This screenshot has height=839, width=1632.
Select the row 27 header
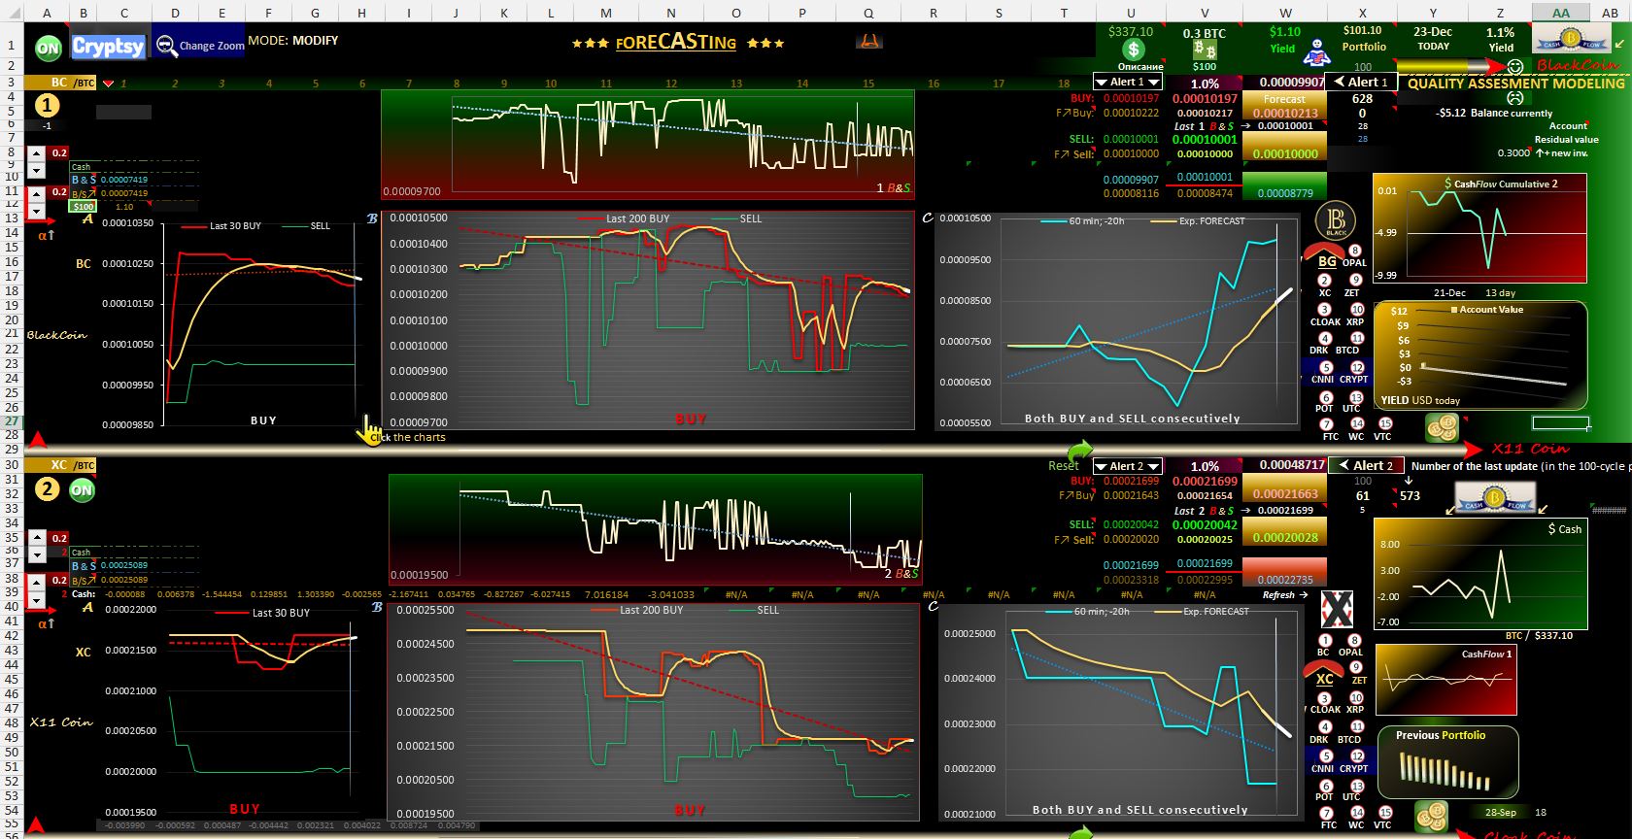tap(12, 421)
